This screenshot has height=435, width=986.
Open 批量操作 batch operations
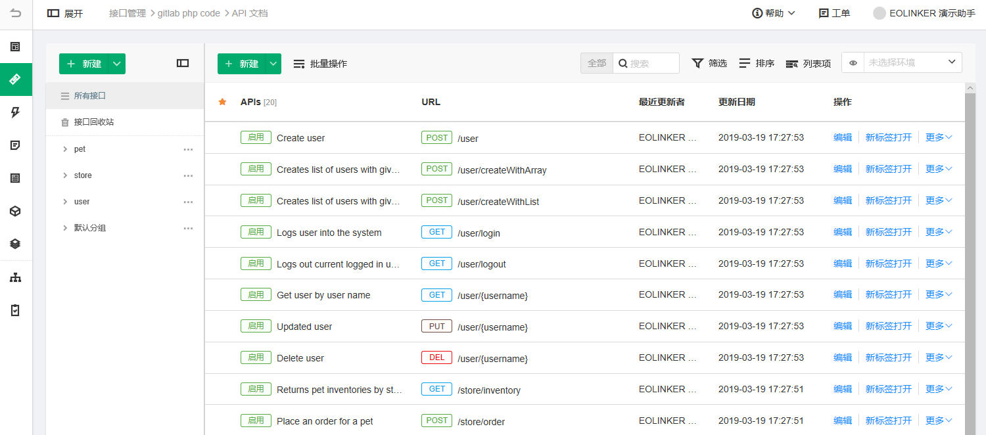(320, 64)
